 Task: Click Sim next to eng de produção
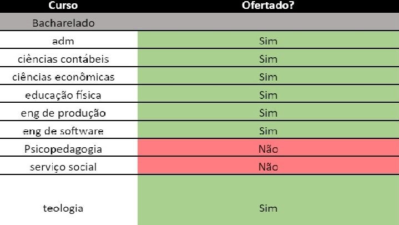(268, 112)
